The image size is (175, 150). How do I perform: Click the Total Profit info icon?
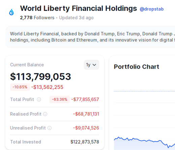click(39, 100)
